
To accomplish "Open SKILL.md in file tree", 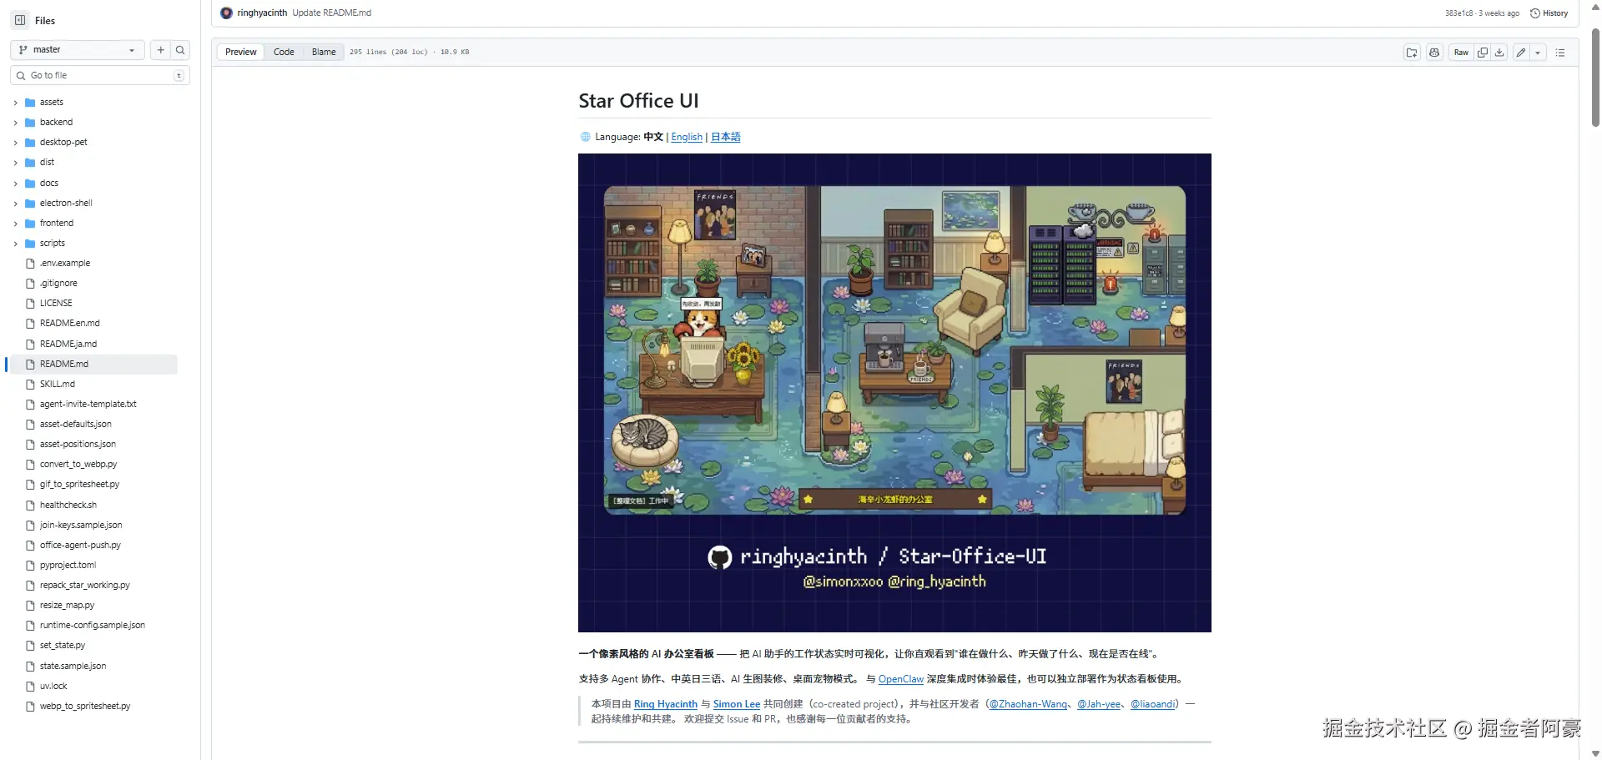I will pos(57,384).
